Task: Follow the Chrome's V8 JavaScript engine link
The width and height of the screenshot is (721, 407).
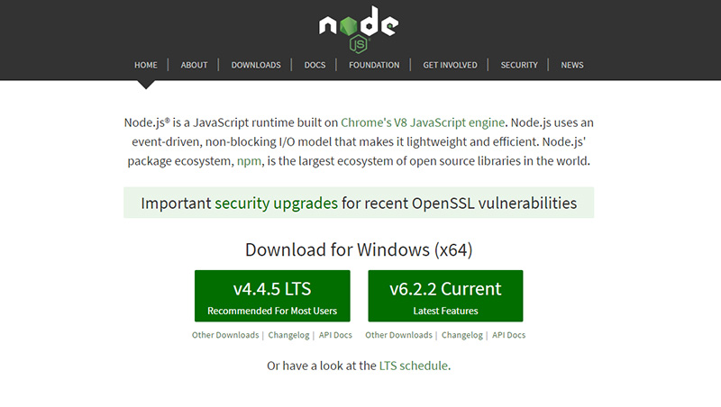Action: click(423, 122)
